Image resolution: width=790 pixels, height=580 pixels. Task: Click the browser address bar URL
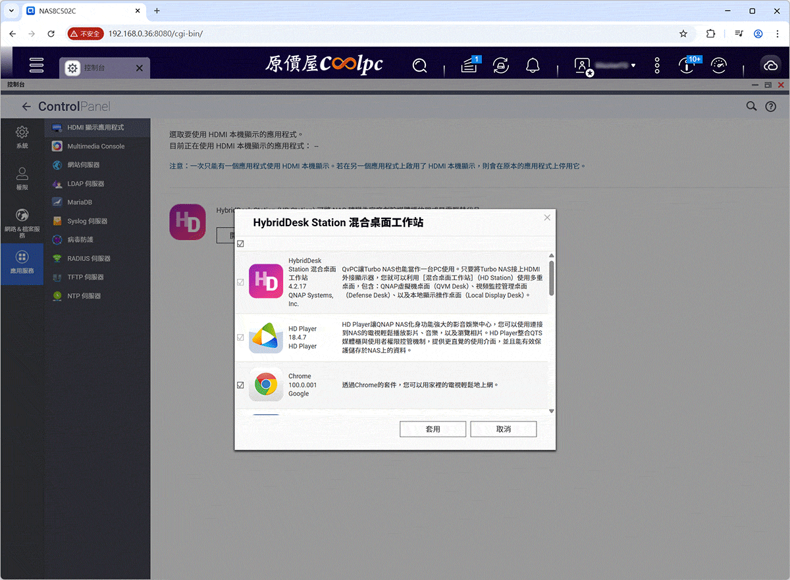coord(155,34)
